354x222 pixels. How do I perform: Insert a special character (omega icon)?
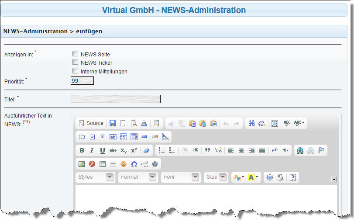[134, 164]
